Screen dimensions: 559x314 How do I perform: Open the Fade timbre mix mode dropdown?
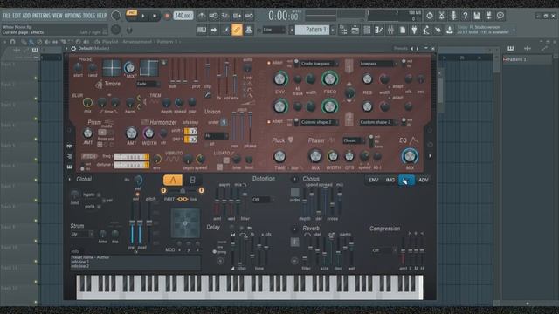[148, 84]
